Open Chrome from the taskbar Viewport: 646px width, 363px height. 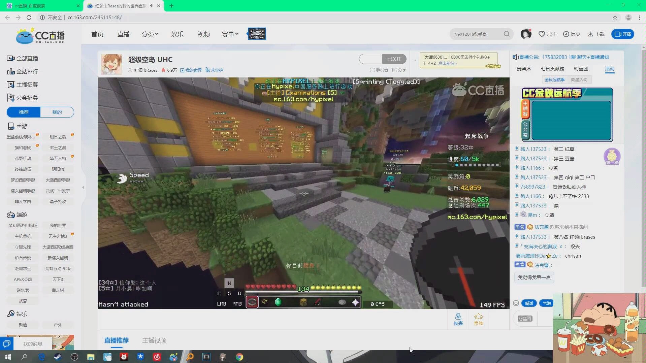click(239, 357)
